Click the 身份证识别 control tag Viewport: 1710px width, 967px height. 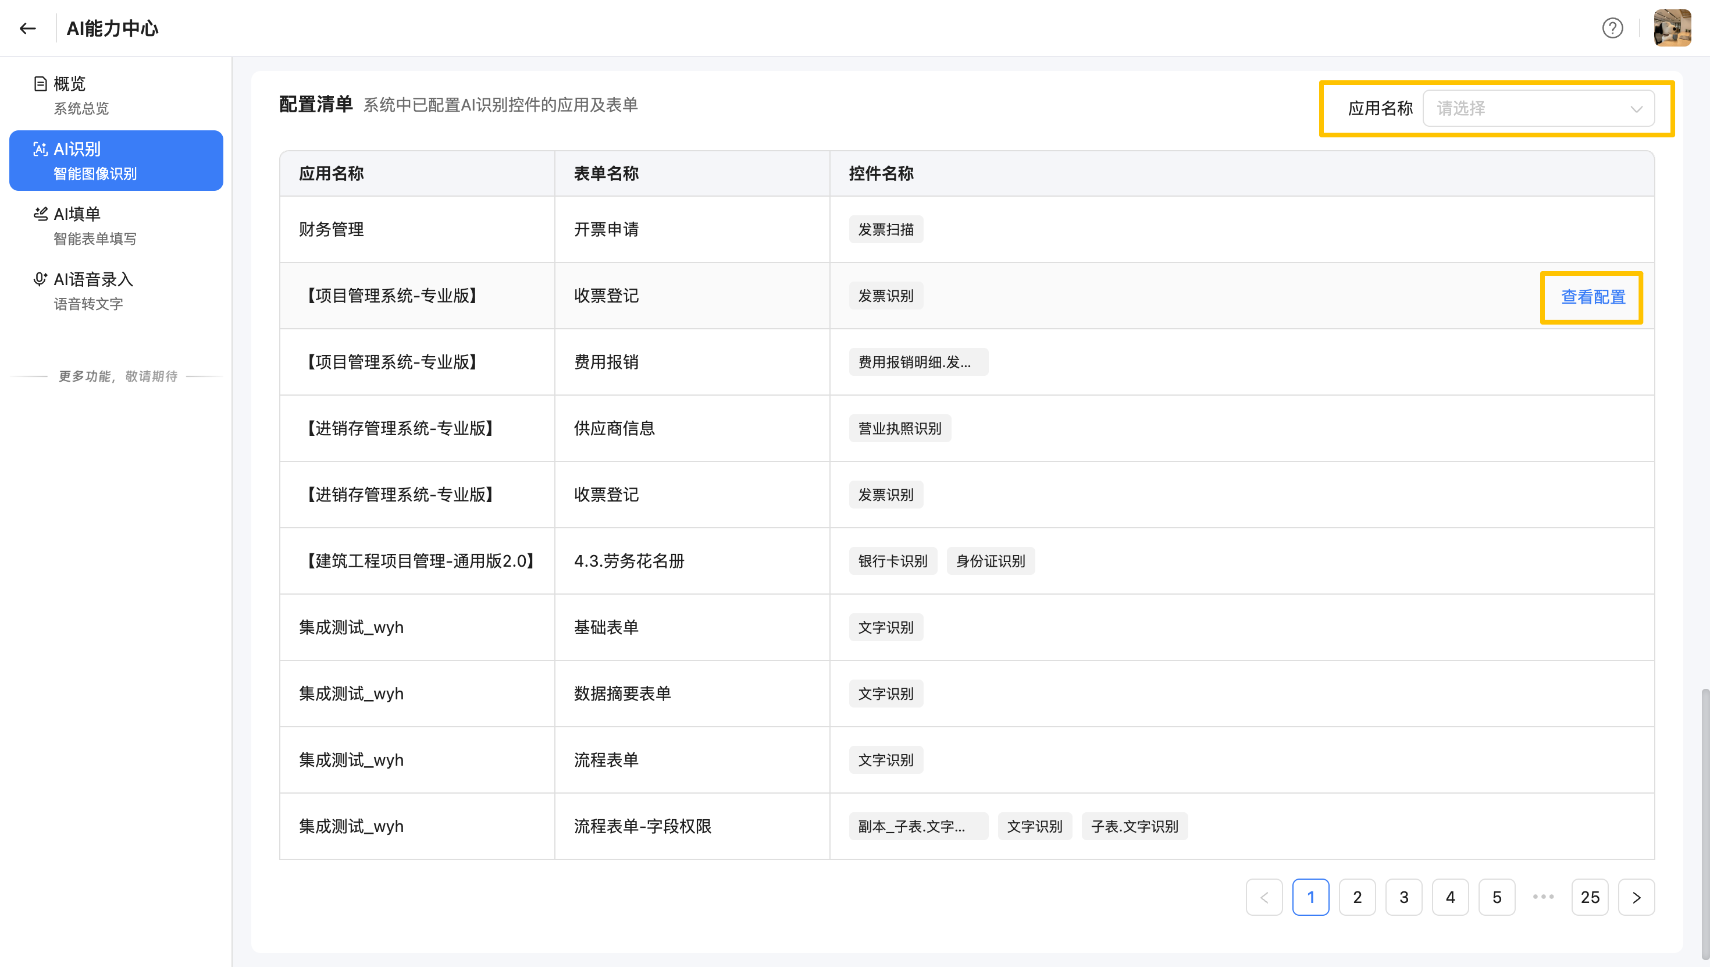pyautogui.click(x=991, y=561)
